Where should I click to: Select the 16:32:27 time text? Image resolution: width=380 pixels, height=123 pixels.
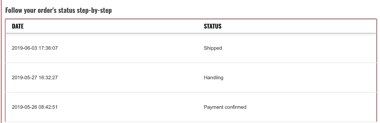[x=48, y=77]
